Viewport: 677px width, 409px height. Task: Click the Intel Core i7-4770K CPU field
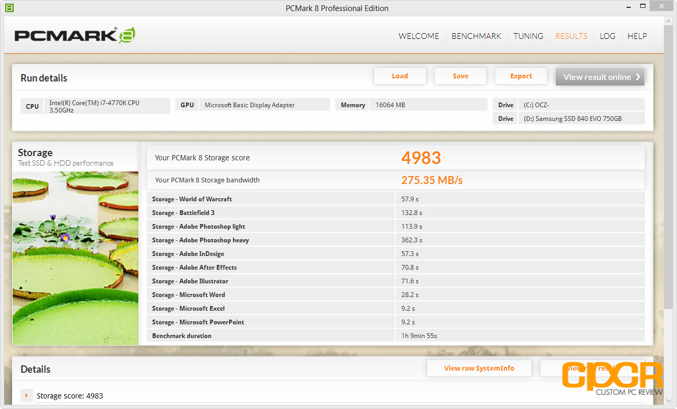pyautogui.click(x=107, y=106)
